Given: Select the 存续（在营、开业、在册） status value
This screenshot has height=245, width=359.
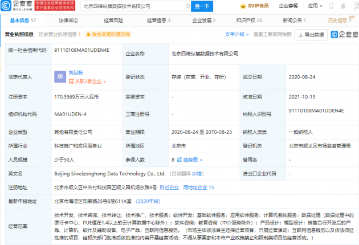Looking at the screenshot, I should 199,77.
